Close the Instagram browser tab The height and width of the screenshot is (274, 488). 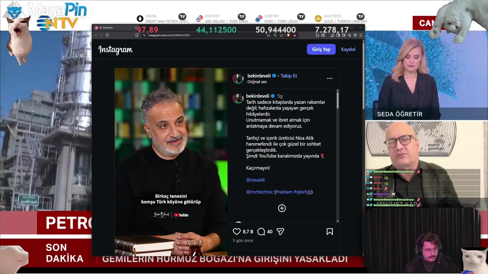pos(135,27)
